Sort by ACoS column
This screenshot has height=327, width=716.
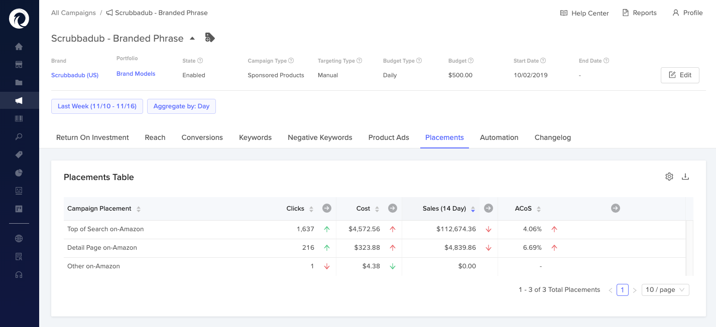pyautogui.click(x=539, y=209)
